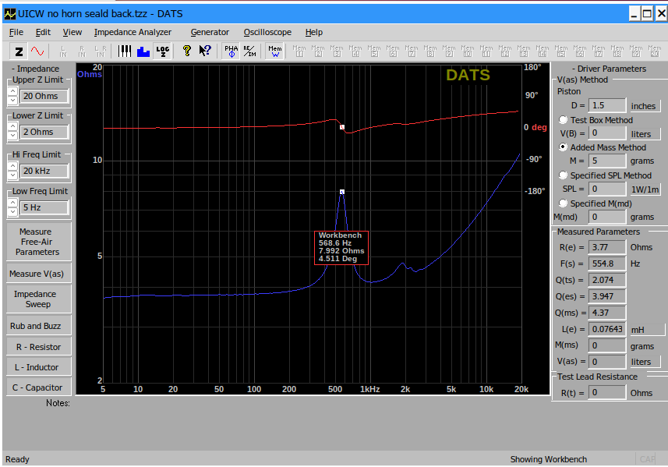Viewport: 668px width, 467px height.
Task: Select memory slot Mem 2 icon
Action: [x=318, y=51]
